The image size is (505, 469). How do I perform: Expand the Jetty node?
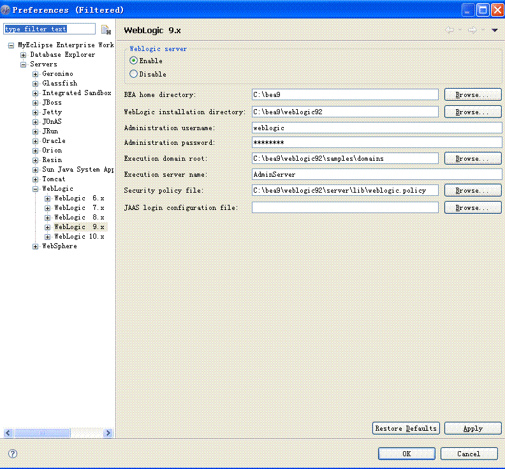tap(36, 112)
